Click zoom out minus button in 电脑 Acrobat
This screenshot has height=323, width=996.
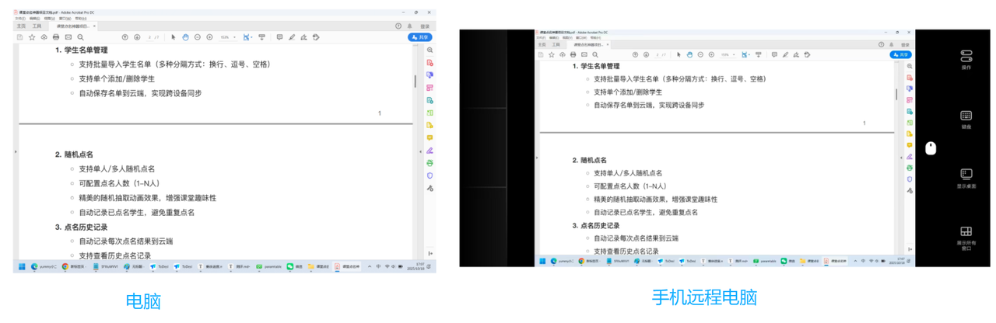pos(197,36)
